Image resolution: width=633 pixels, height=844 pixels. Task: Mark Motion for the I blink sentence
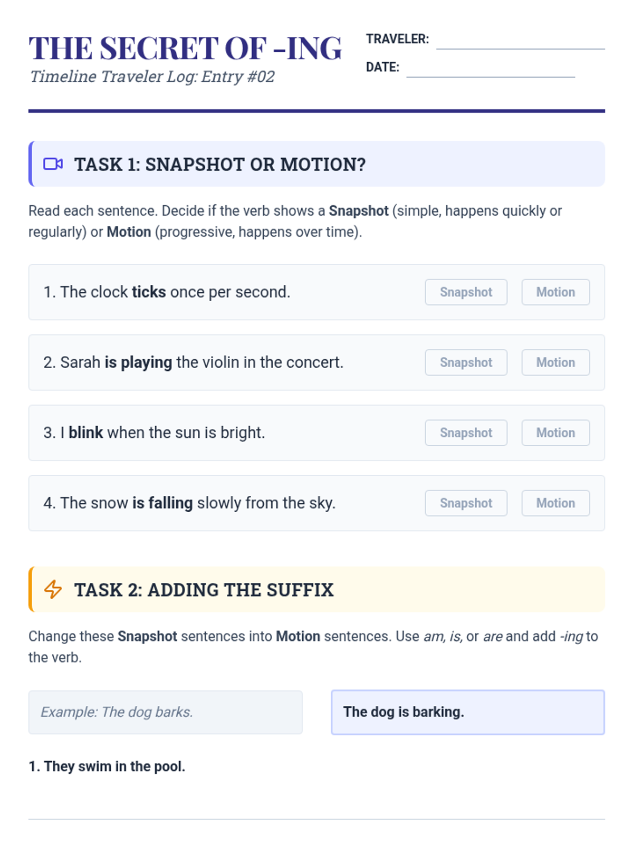pos(555,433)
